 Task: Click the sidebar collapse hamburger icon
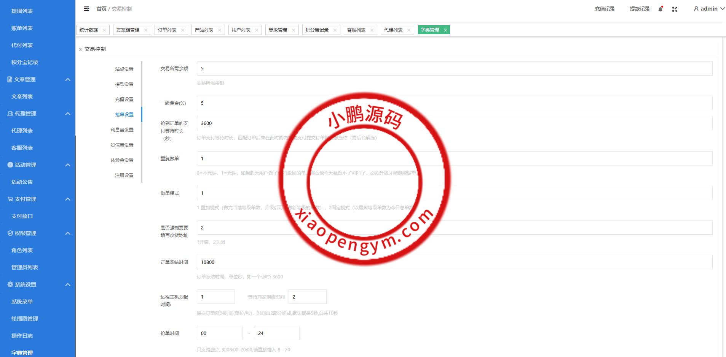pyautogui.click(x=86, y=9)
